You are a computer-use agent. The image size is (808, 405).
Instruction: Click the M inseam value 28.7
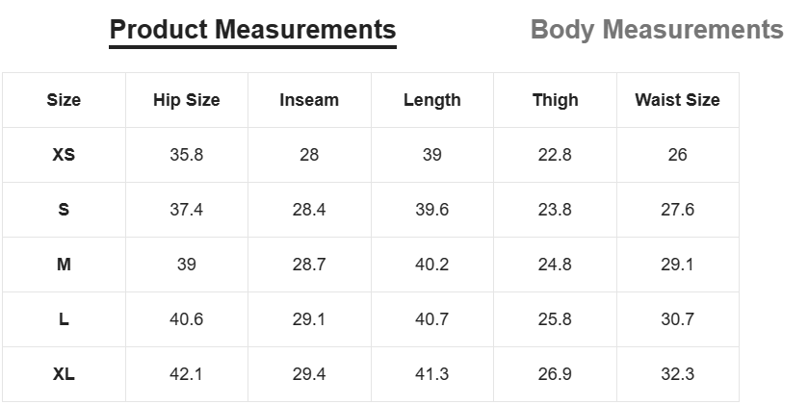click(309, 265)
